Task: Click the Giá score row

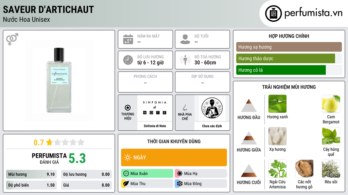Action: click(x=86, y=185)
